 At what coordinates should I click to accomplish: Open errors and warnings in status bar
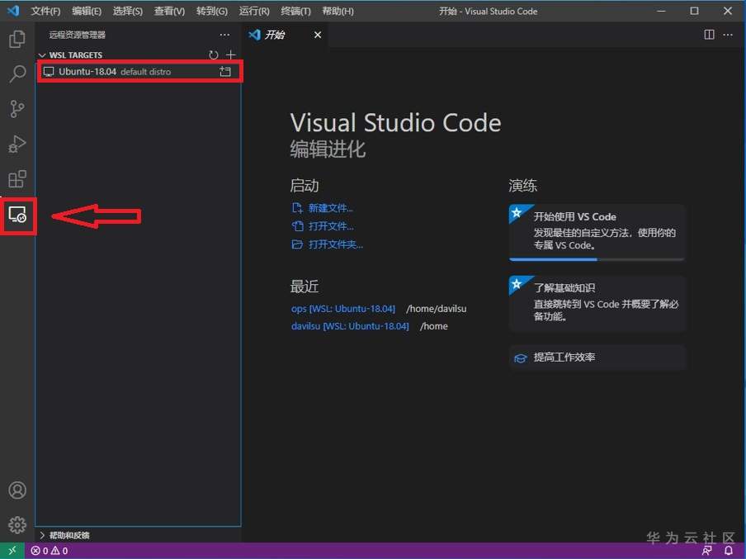click(50, 551)
